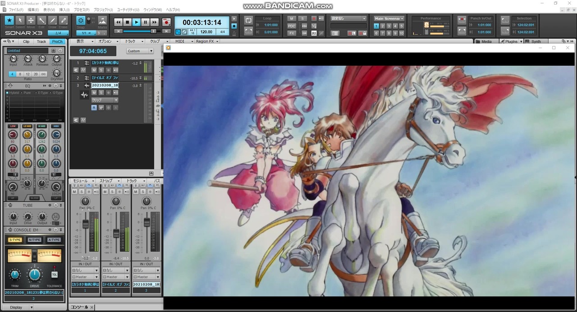
Task: Switch to the ProCh tab
Action: tap(57, 41)
